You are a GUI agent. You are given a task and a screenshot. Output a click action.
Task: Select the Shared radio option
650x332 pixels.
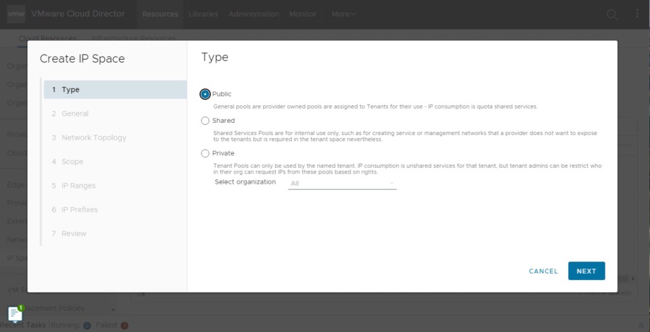pos(205,120)
